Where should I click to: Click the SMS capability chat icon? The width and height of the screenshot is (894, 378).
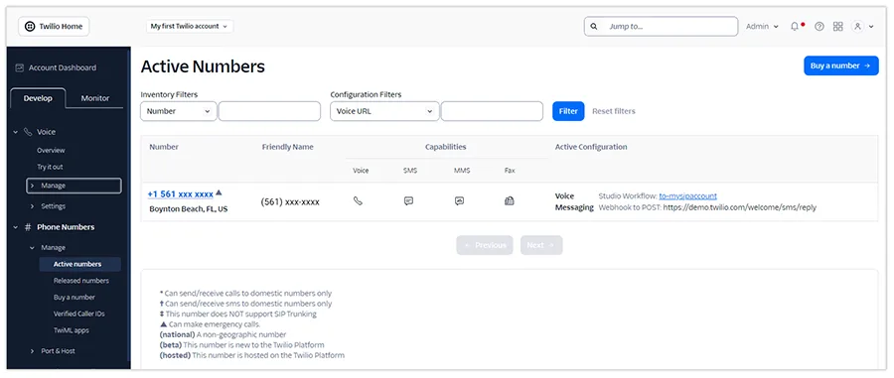click(408, 200)
